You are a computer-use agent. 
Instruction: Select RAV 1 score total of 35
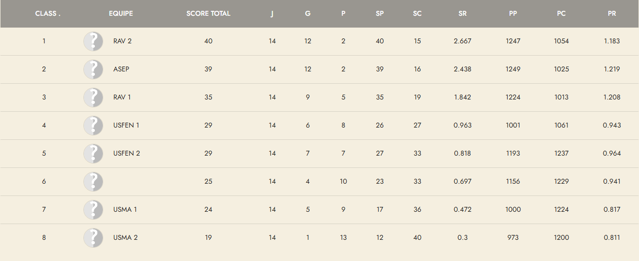pyautogui.click(x=208, y=98)
